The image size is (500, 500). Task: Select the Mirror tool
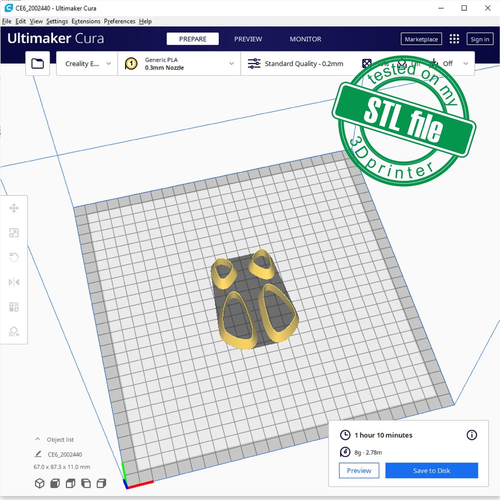pos(14,282)
